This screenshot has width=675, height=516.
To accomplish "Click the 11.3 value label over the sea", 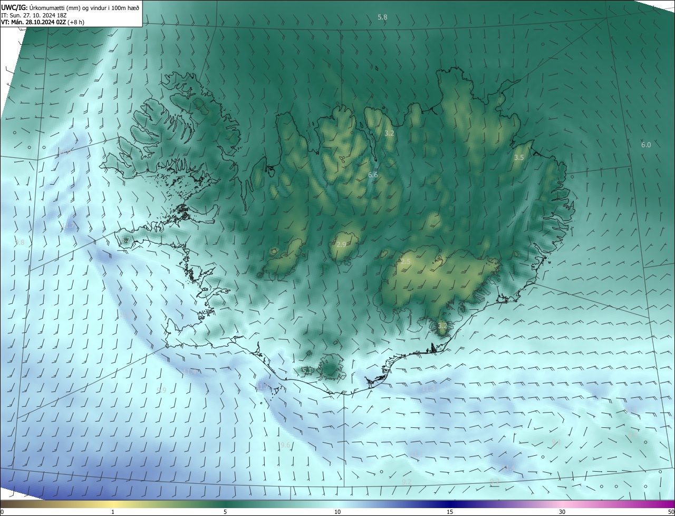I will pyautogui.click(x=428, y=389).
